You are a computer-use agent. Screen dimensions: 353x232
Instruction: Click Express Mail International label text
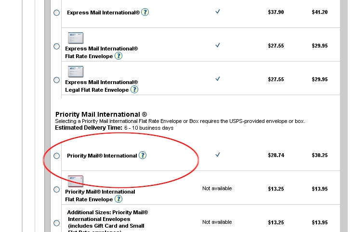pyautogui.click(x=104, y=12)
